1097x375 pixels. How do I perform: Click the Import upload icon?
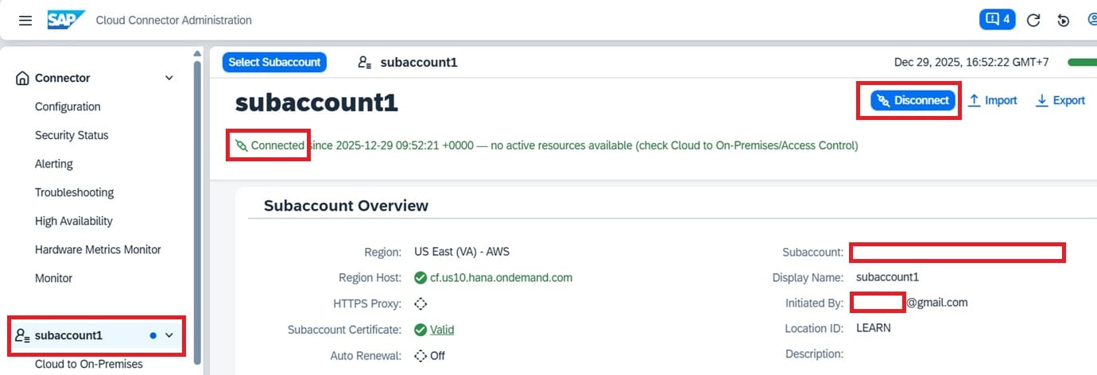974,101
